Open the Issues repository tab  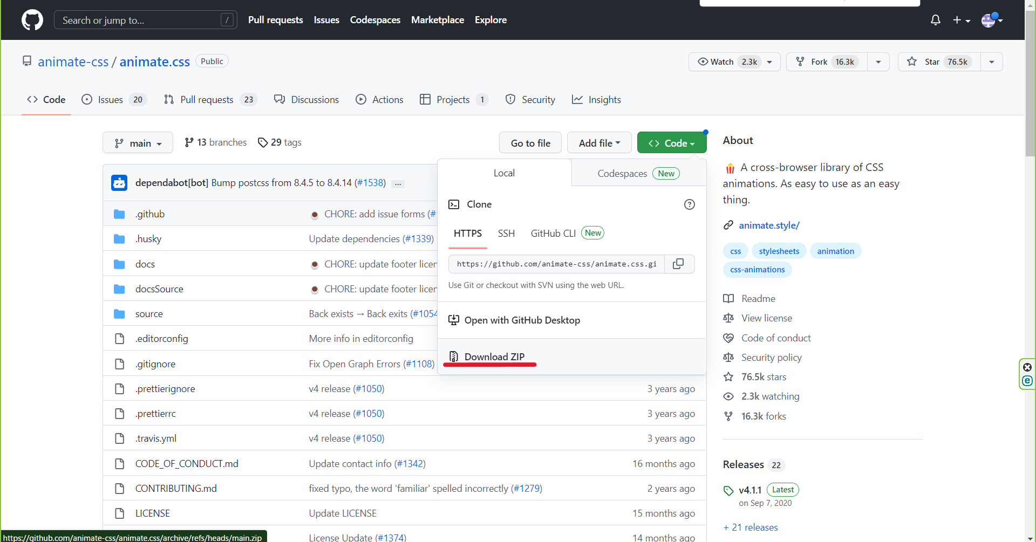pos(114,100)
